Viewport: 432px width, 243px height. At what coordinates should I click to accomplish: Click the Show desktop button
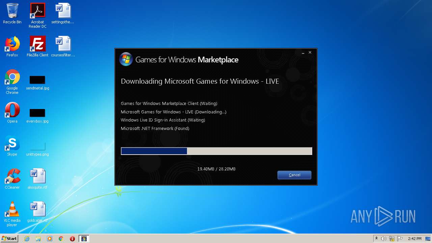pyautogui.click(x=428, y=239)
